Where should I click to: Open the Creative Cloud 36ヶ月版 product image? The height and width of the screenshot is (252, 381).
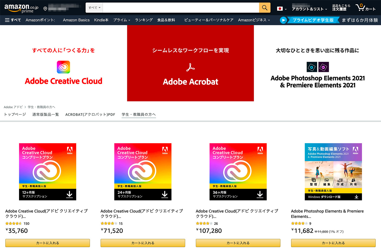click(x=238, y=172)
